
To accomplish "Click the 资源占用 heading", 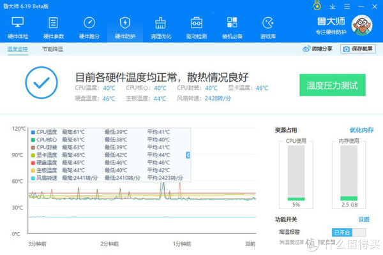I will 286,130.
